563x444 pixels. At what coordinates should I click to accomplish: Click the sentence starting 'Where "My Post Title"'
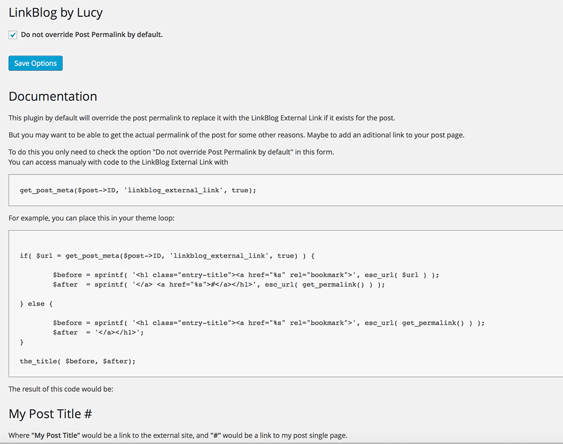click(178, 436)
